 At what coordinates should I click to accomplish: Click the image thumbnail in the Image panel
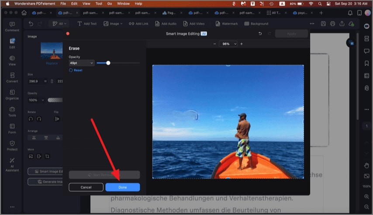[x=52, y=51]
